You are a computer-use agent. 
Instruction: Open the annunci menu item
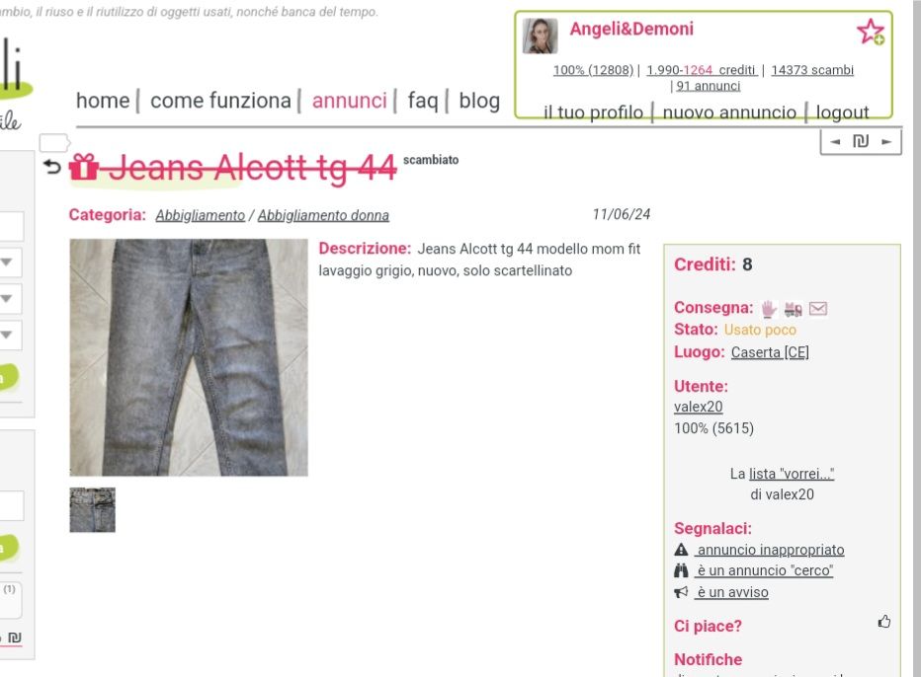click(x=350, y=101)
